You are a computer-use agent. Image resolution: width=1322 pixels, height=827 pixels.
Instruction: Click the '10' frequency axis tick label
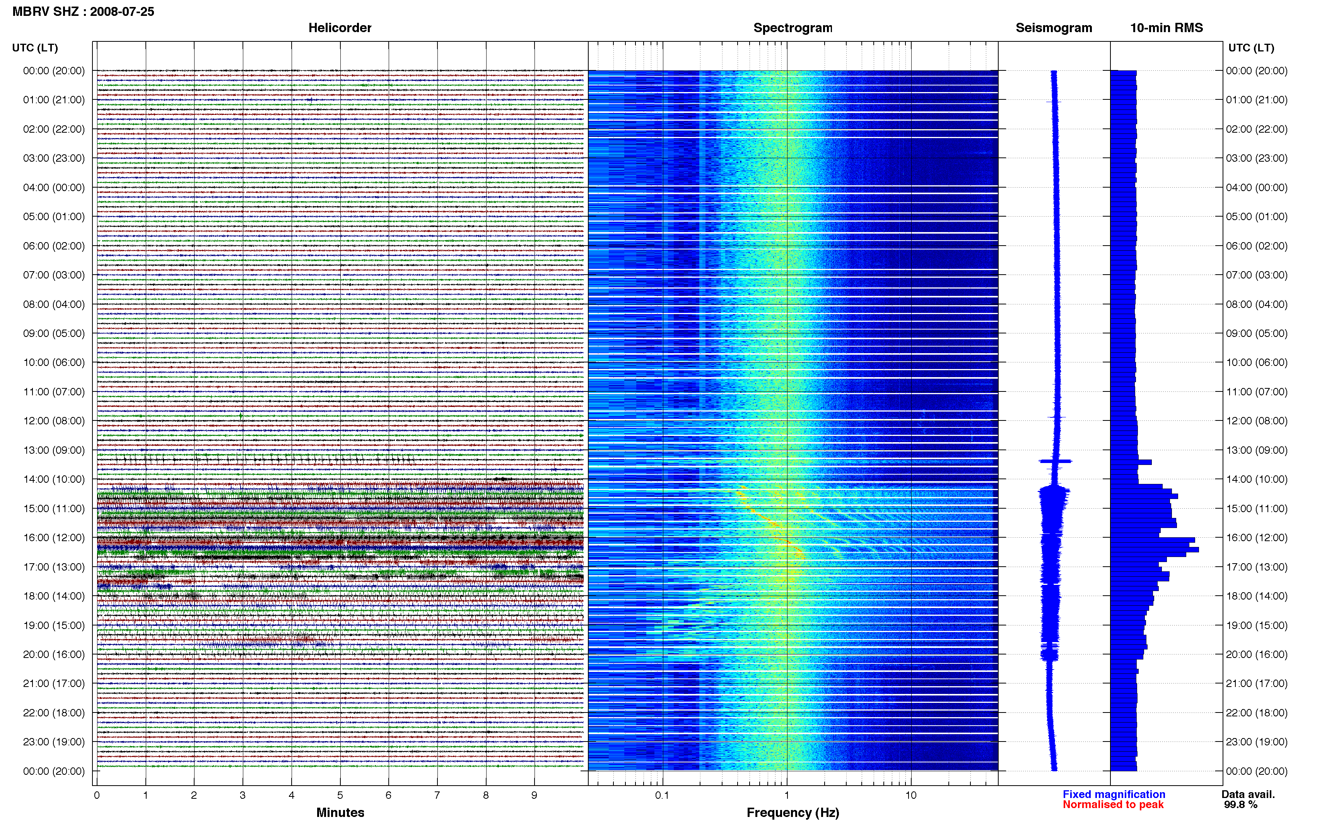[910, 795]
